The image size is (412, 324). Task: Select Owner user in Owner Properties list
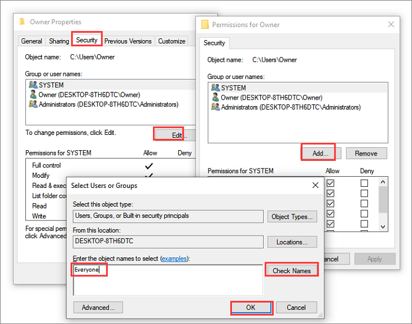coord(89,95)
